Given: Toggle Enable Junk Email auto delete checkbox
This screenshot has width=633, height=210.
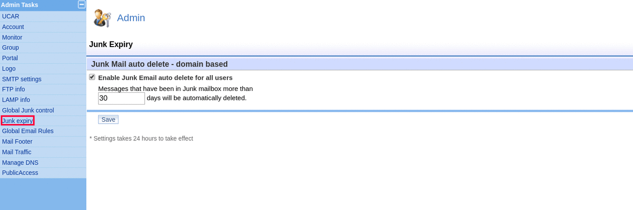Looking at the screenshot, I should pos(92,77).
